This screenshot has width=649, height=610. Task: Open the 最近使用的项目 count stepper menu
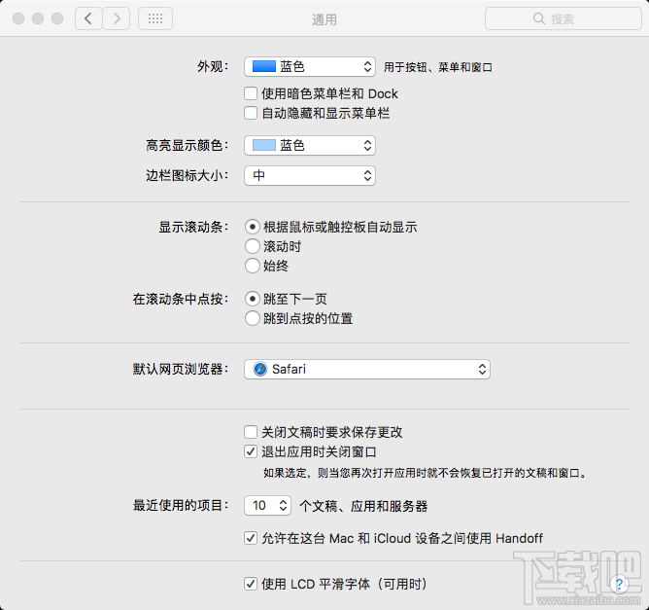(268, 506)
